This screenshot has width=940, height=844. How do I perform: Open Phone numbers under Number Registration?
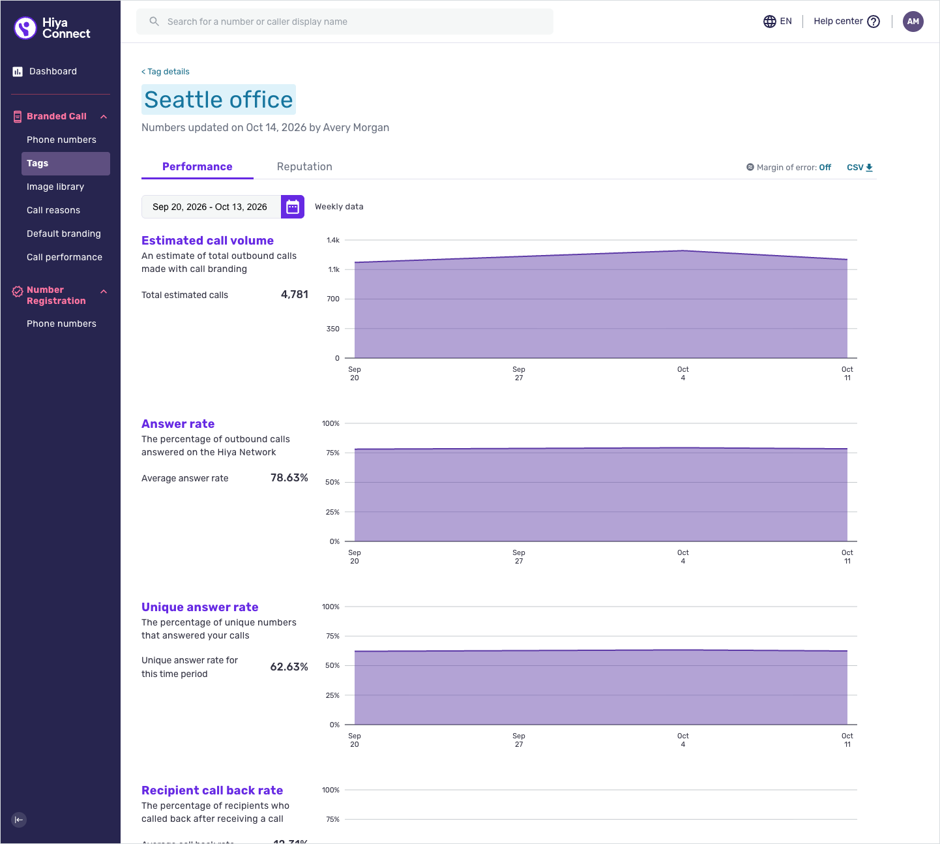coord(61,324)
